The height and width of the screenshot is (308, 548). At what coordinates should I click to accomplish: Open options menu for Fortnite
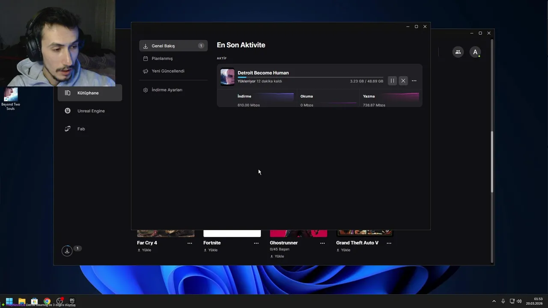tap(256, 243)
